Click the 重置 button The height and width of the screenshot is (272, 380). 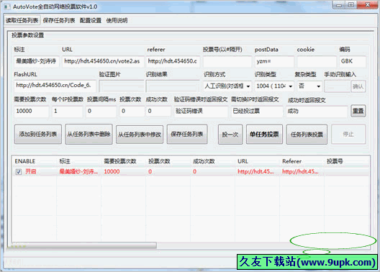358,111
